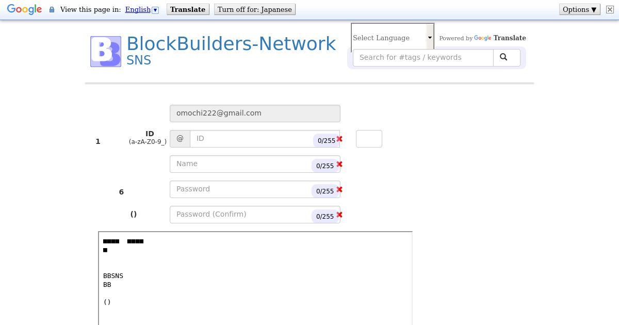Click the magnifier search button

[507, 58]
